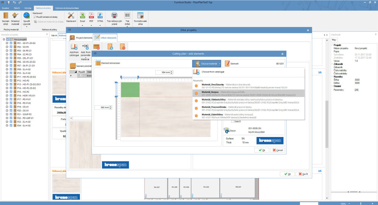Uncheck P10 - SL-H-02 checkbox
Screen dimensions: 378x205
tap(11, 73)
